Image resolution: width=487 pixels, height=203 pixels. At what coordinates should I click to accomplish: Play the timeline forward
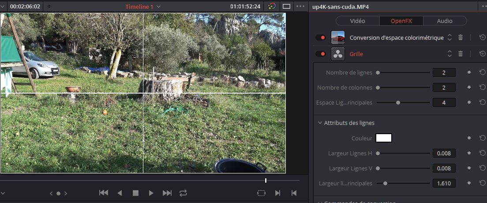[x=151, y=193]
